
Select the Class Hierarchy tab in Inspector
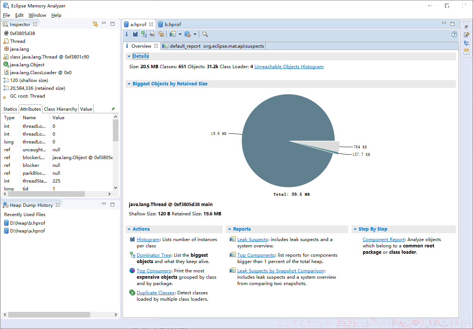point(60,109)
